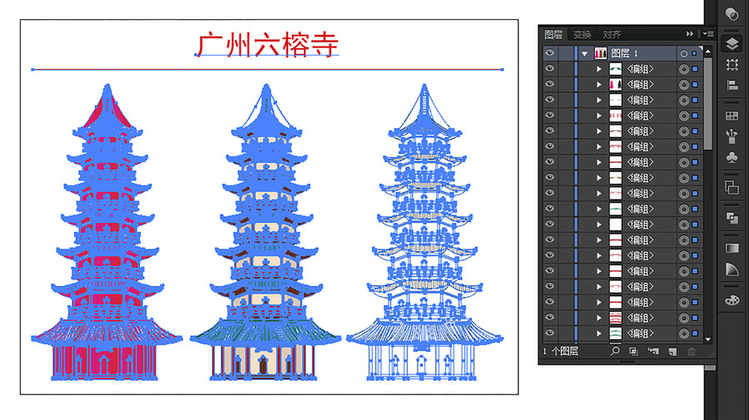Click selection square of the second <编组> row
This screenshot has height=420, width=749.
(x=695, y=85)
